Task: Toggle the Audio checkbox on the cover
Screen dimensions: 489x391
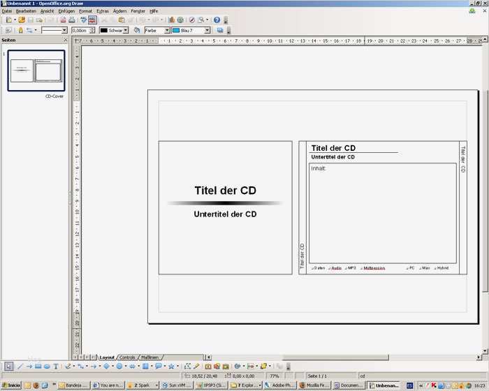Action: point(329,268)
